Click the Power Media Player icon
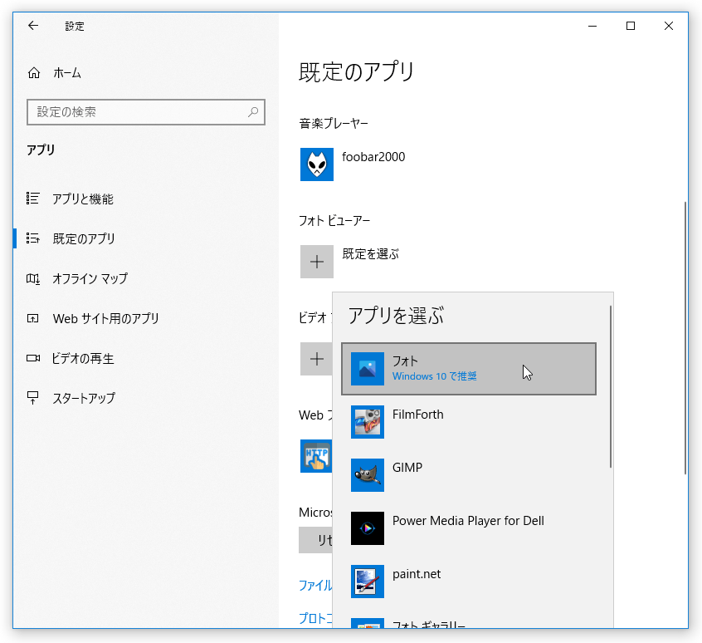The width and height of the screenshot is (702, 643). [x=367, y=528]
